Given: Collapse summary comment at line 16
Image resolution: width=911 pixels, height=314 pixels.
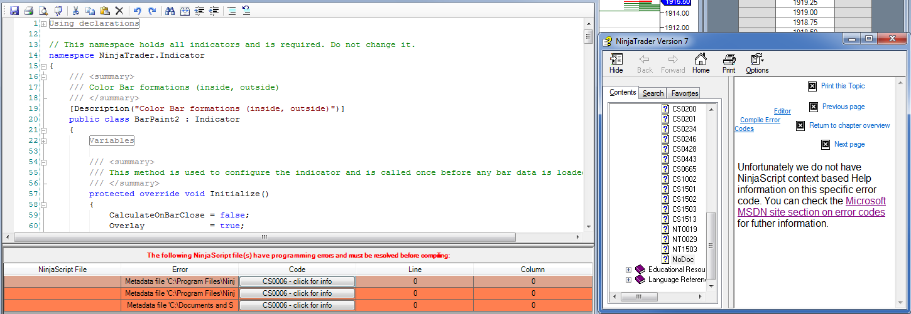Looking at the screenshot, I should (43, 77).
